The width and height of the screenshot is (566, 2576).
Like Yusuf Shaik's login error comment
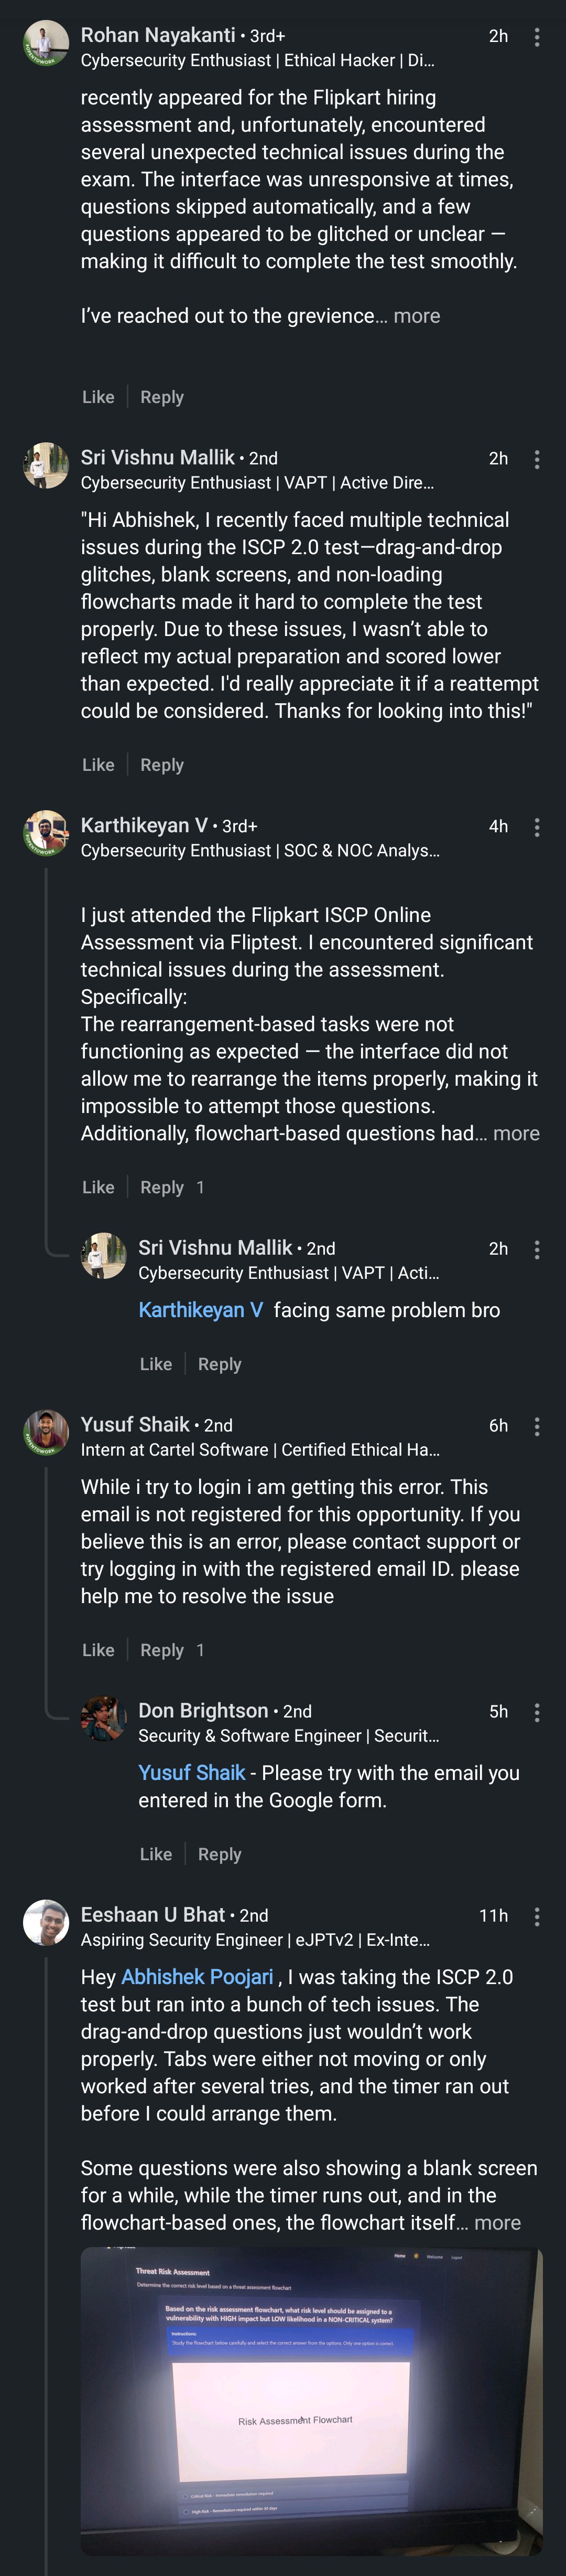click(98, 1650)
